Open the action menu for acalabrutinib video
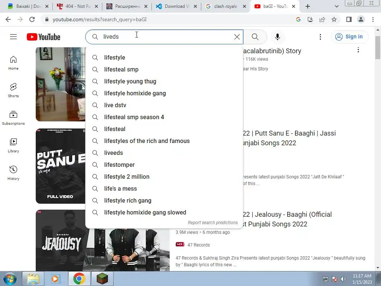The height and width of the screenshot is (286, 381). [x=358, y=50]
